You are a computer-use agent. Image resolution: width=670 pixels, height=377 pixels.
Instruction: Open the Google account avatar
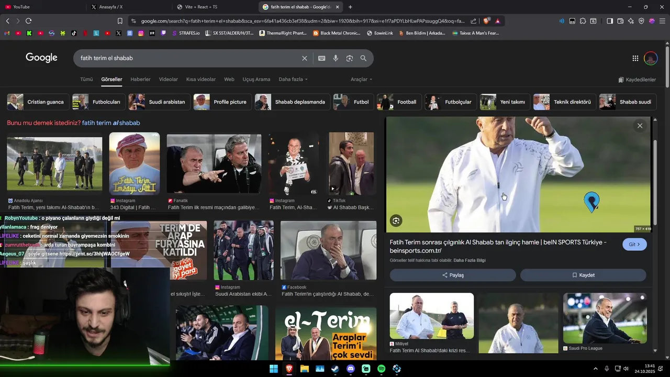tap(651, 58)
